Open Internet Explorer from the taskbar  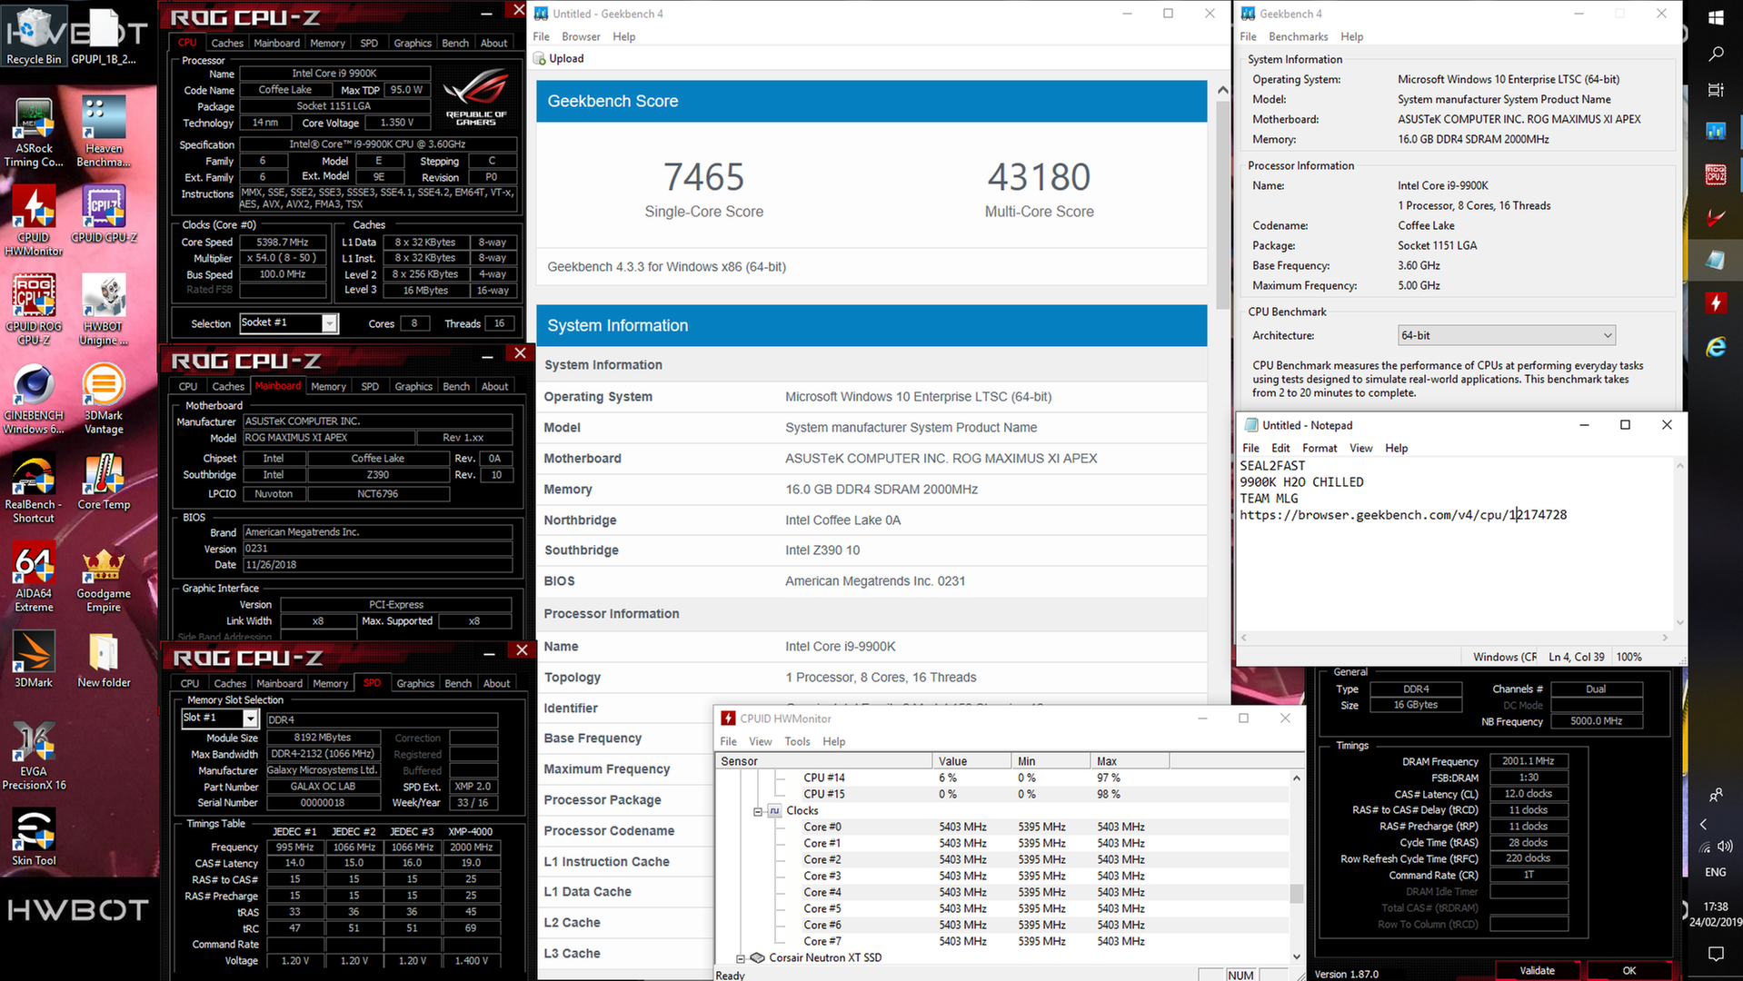[1716, 346]
